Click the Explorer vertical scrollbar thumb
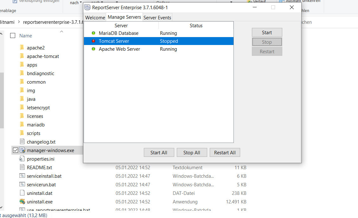358x218 pixels. tap(2, 100)
